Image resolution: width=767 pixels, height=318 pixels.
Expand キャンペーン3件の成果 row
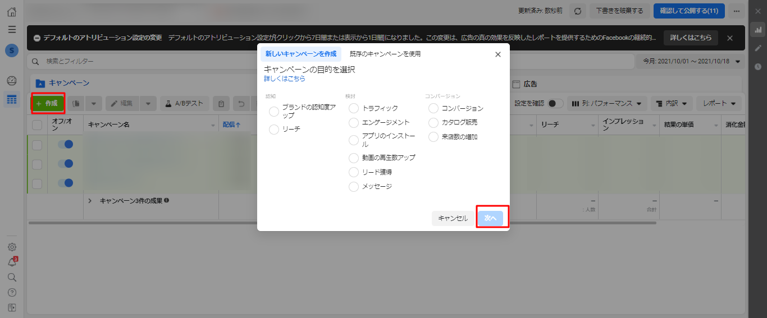click(90, 200)
